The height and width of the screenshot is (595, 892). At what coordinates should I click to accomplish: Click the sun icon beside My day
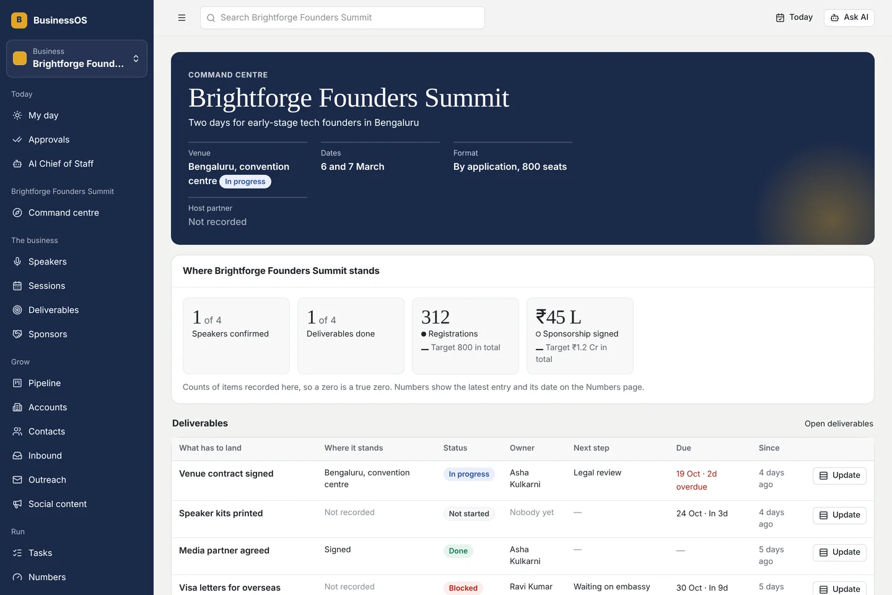click(17, 115)
